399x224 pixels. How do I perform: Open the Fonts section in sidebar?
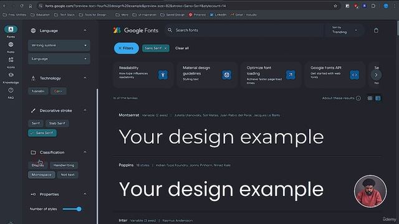pyautogui.click(x=11, y=32)
